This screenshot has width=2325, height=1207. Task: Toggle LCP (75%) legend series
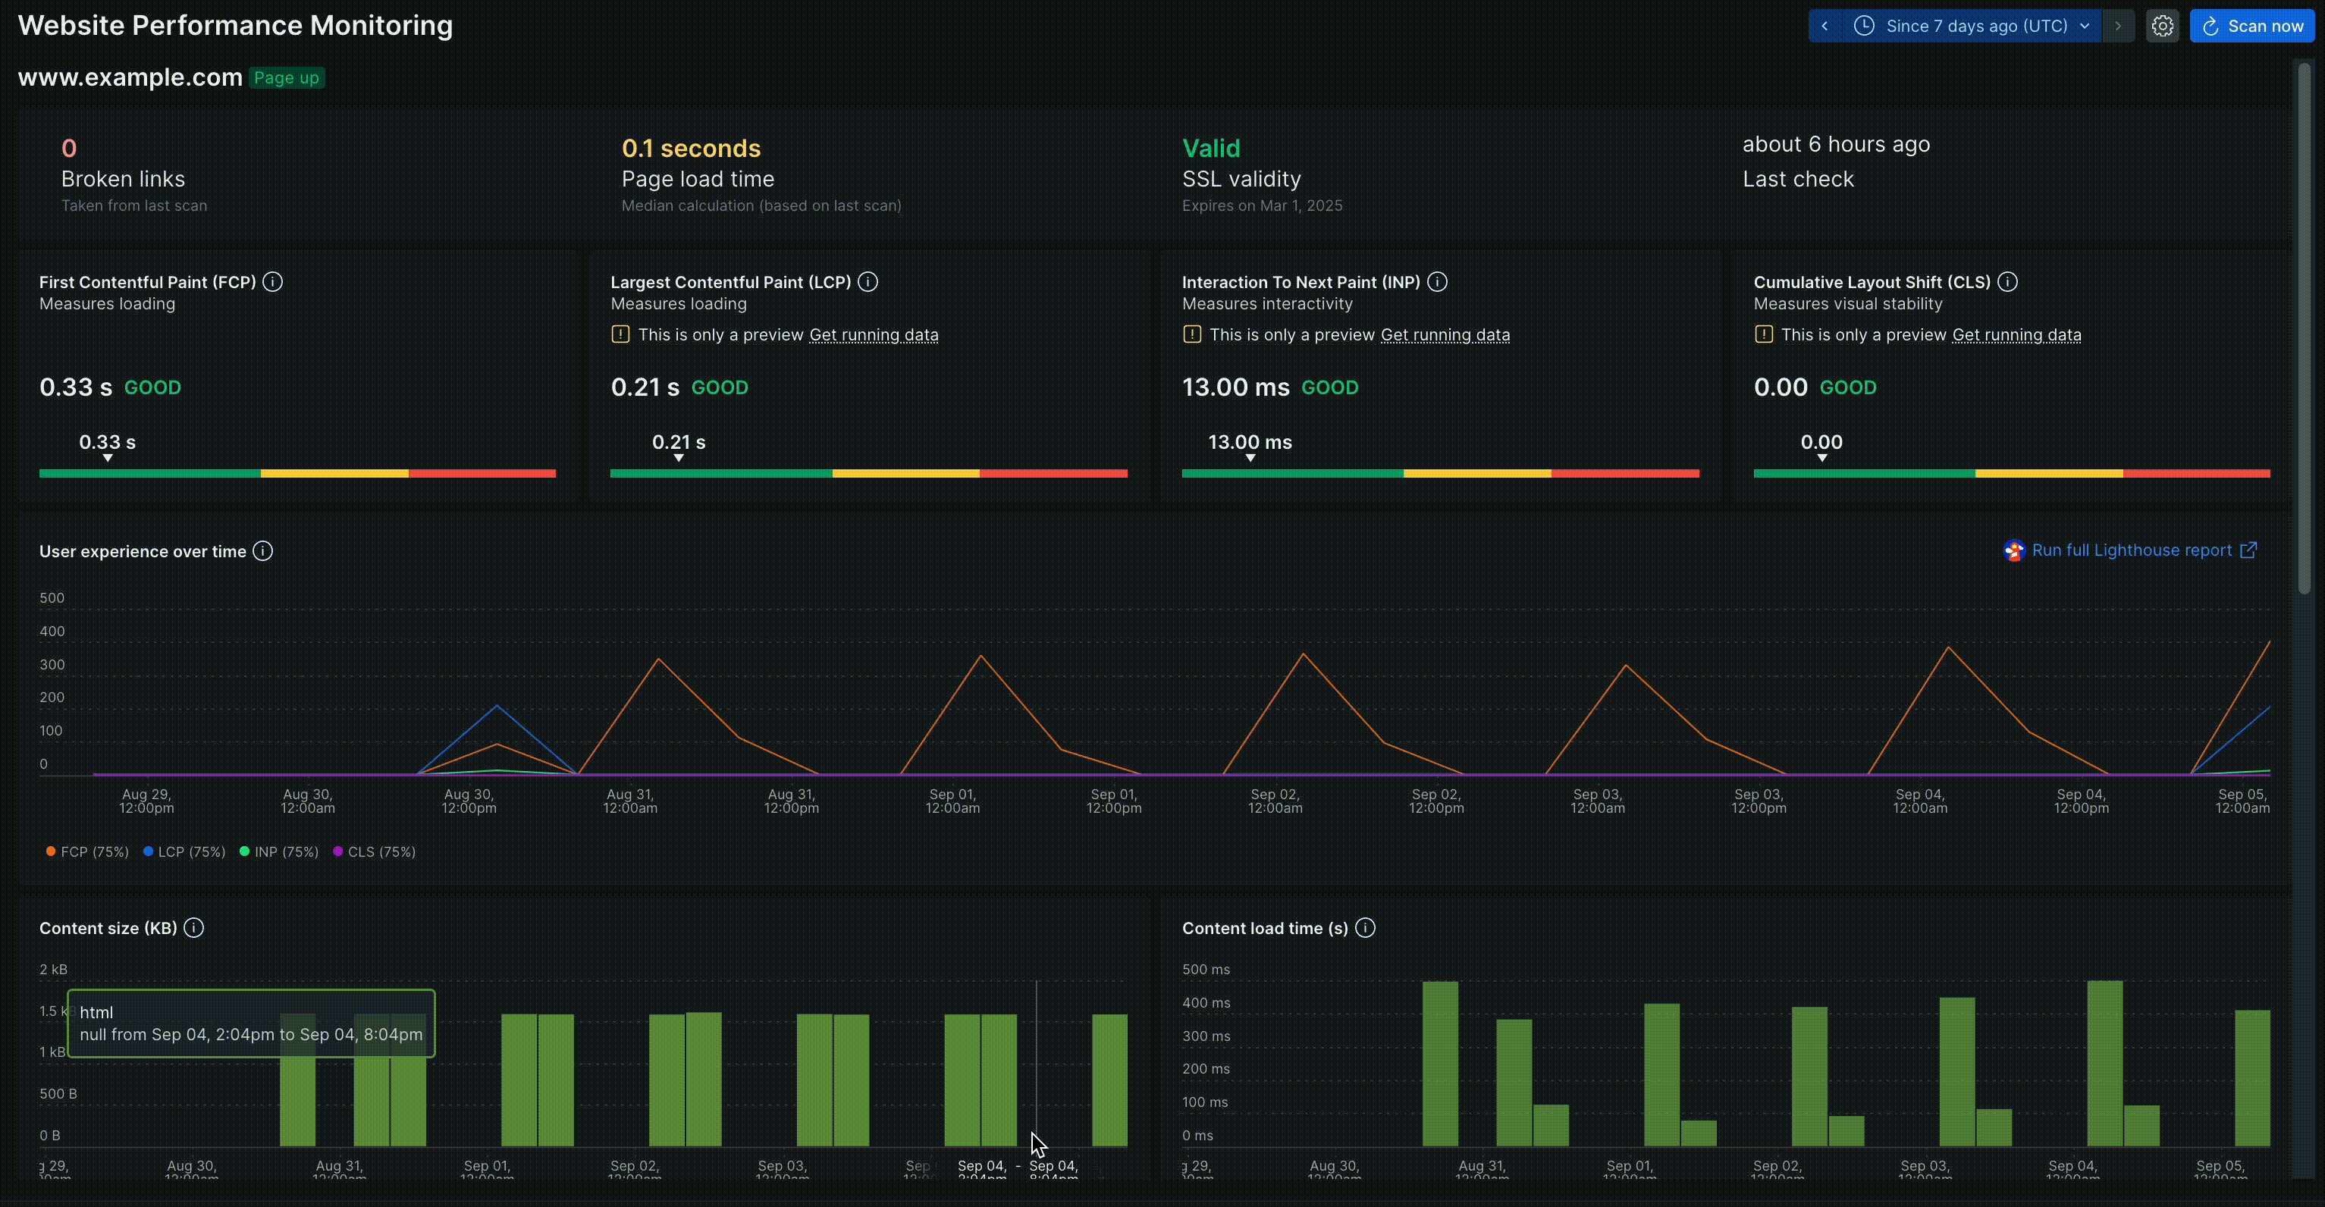coord(184,851)
